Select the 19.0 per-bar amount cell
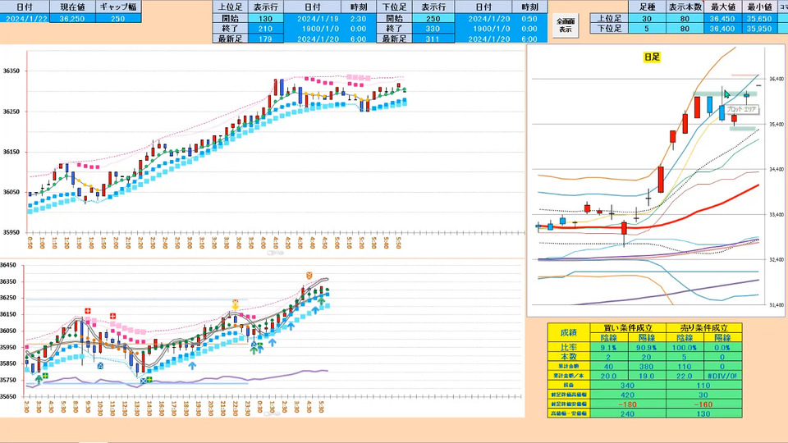 coord(646,376)
